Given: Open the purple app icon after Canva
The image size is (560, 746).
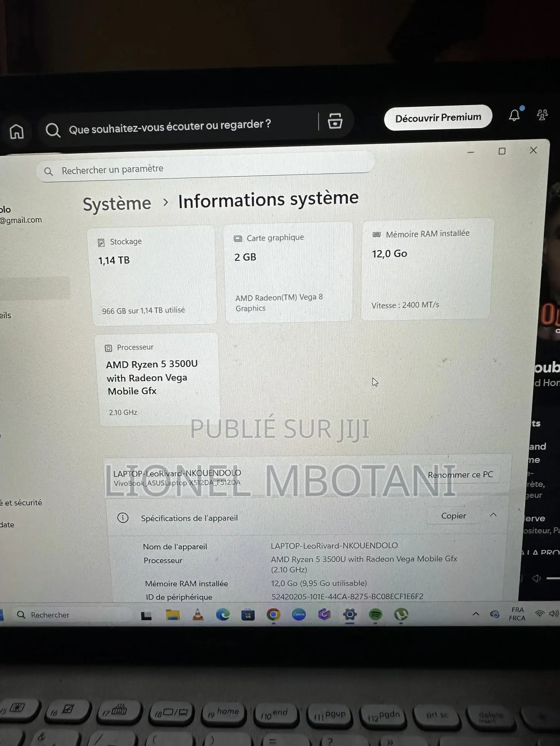Looking at the screenshot, I should tap(324, 614).
